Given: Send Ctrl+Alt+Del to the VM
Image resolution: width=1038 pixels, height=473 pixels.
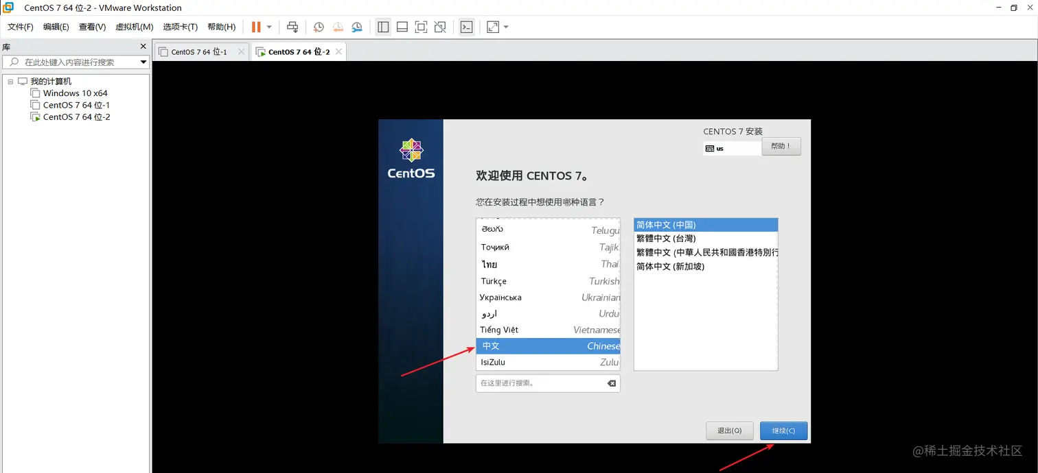Looking at the screenshot, I should coord(292,27).
